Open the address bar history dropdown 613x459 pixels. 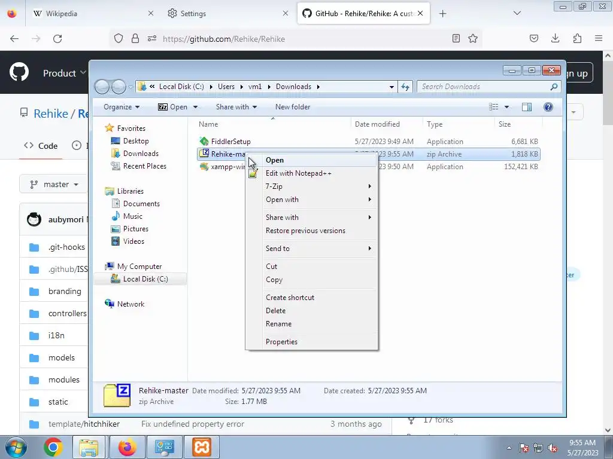coord(392,87)
